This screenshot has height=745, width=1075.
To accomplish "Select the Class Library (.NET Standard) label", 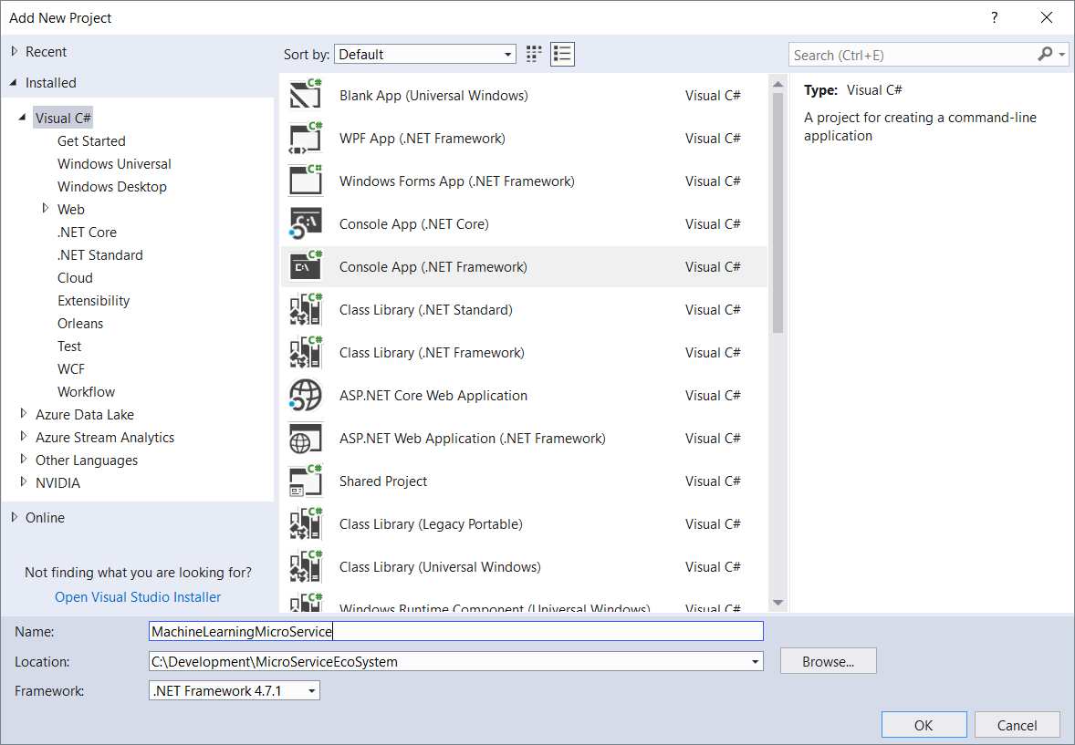I will (426, 310).
